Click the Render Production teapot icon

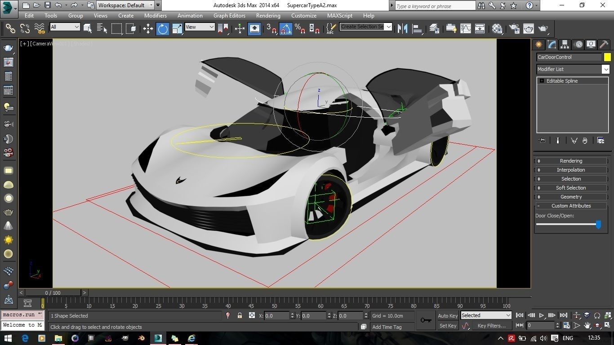pyautogui.click(x=543, y=28)
